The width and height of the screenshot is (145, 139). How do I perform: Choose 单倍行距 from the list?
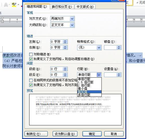(89, 79)
